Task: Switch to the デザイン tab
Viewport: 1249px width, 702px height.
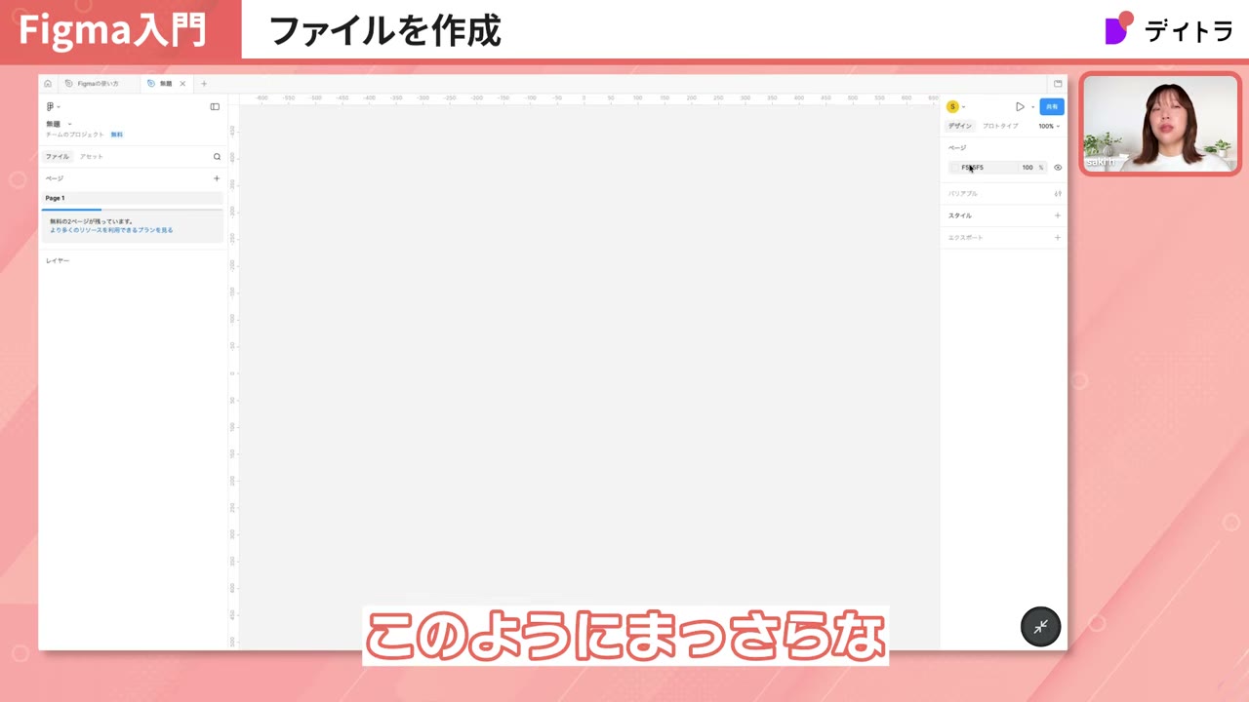Action: (x=960, y=126)
